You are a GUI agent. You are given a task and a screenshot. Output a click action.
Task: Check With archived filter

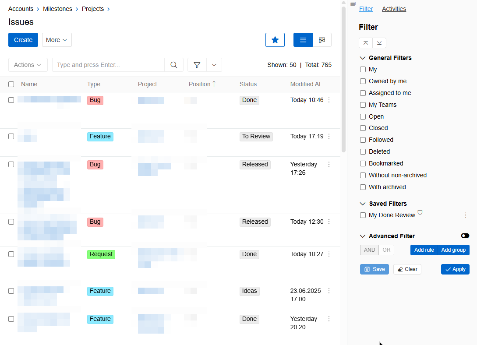[x=363, y=187]
